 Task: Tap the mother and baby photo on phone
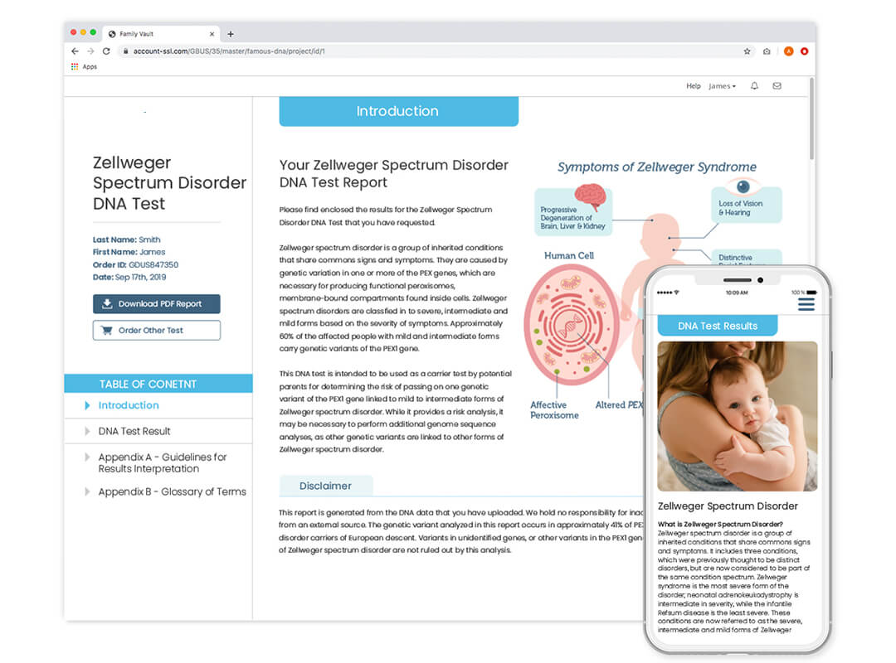tap(738, 416)
